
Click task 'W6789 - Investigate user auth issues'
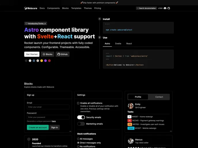tap(148, 124)
